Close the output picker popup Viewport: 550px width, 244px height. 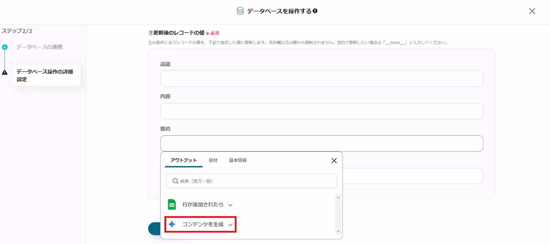click(334, 160)
